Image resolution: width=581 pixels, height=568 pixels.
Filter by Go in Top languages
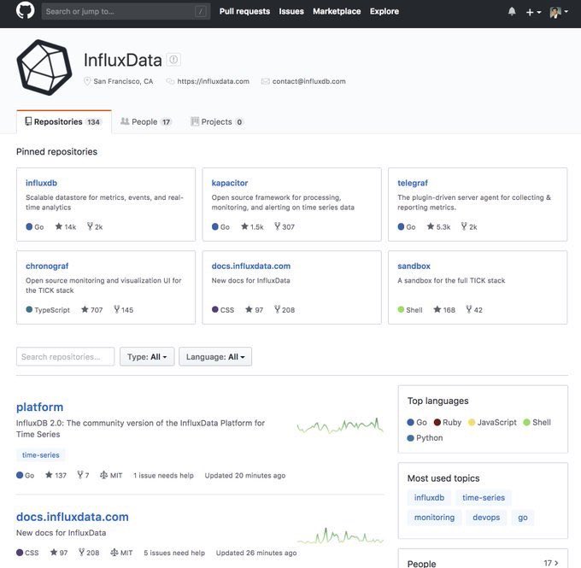point(417,422)
